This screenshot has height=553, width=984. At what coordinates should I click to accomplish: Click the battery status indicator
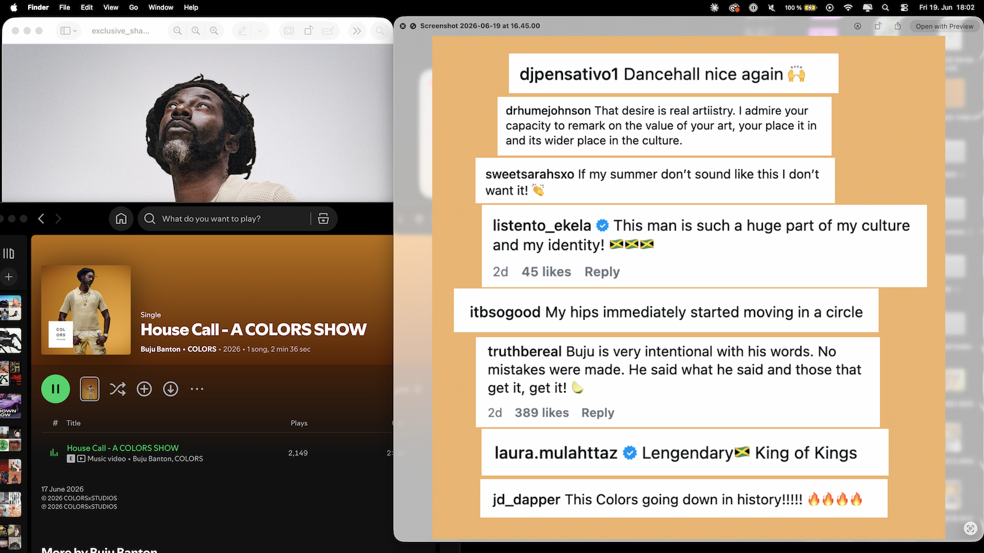[x=801, y=8]
